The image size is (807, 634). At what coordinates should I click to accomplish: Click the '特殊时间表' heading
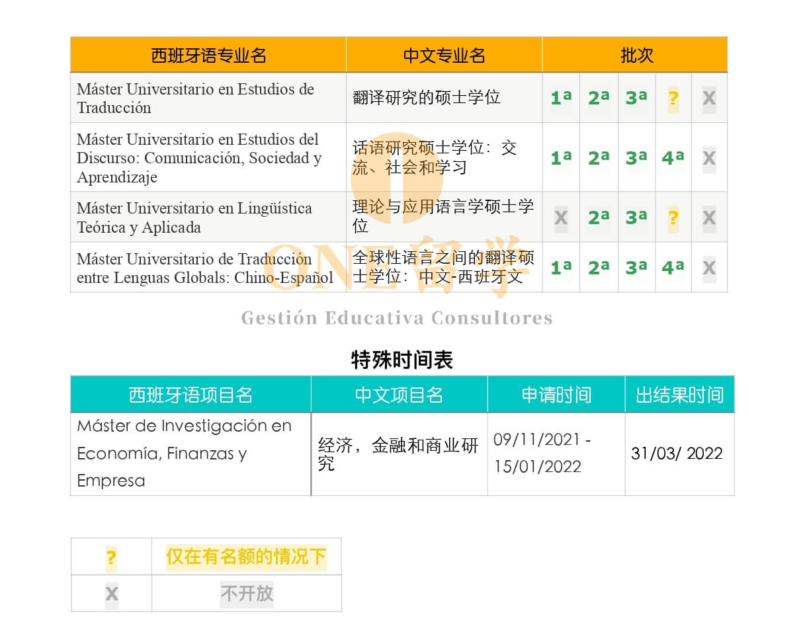(x=402, y=360)
